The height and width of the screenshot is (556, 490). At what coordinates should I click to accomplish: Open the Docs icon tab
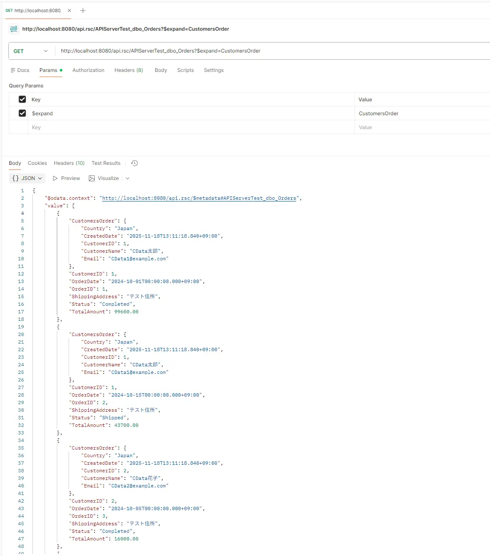click(20, 70)
